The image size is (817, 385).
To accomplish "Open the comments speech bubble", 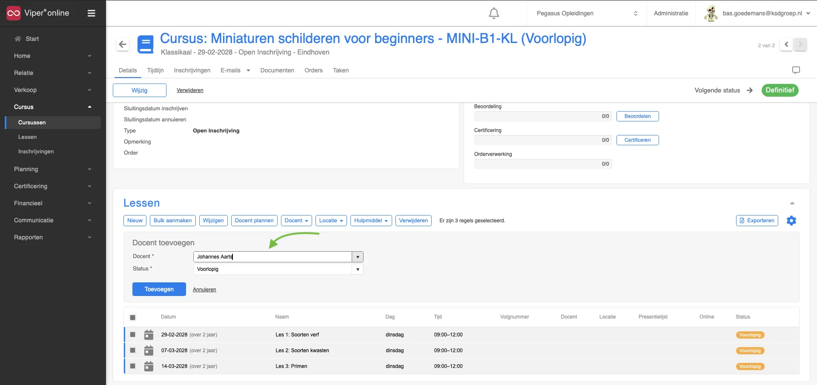I will point(796,70).
